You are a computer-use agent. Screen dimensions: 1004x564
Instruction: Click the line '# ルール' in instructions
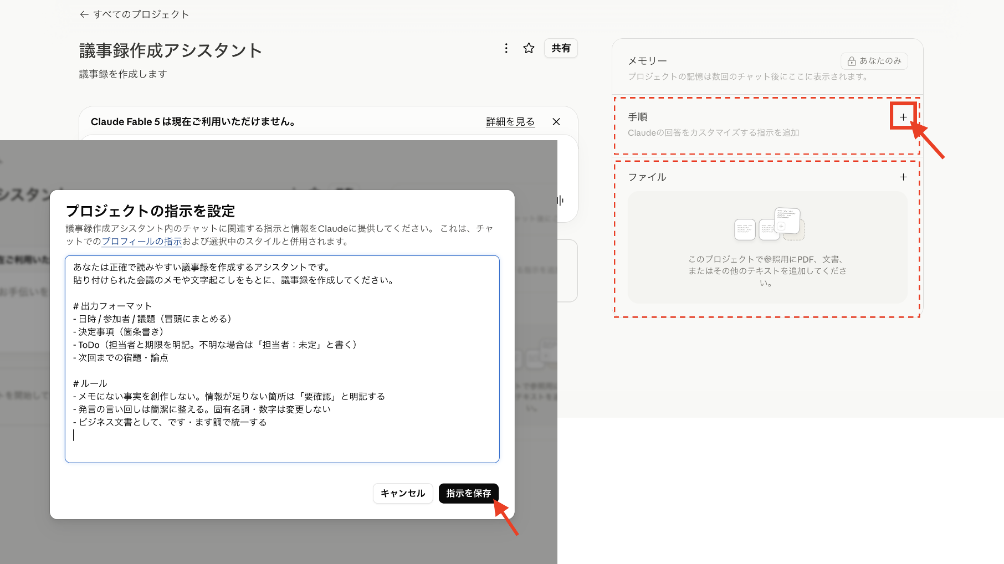(90, 383)
